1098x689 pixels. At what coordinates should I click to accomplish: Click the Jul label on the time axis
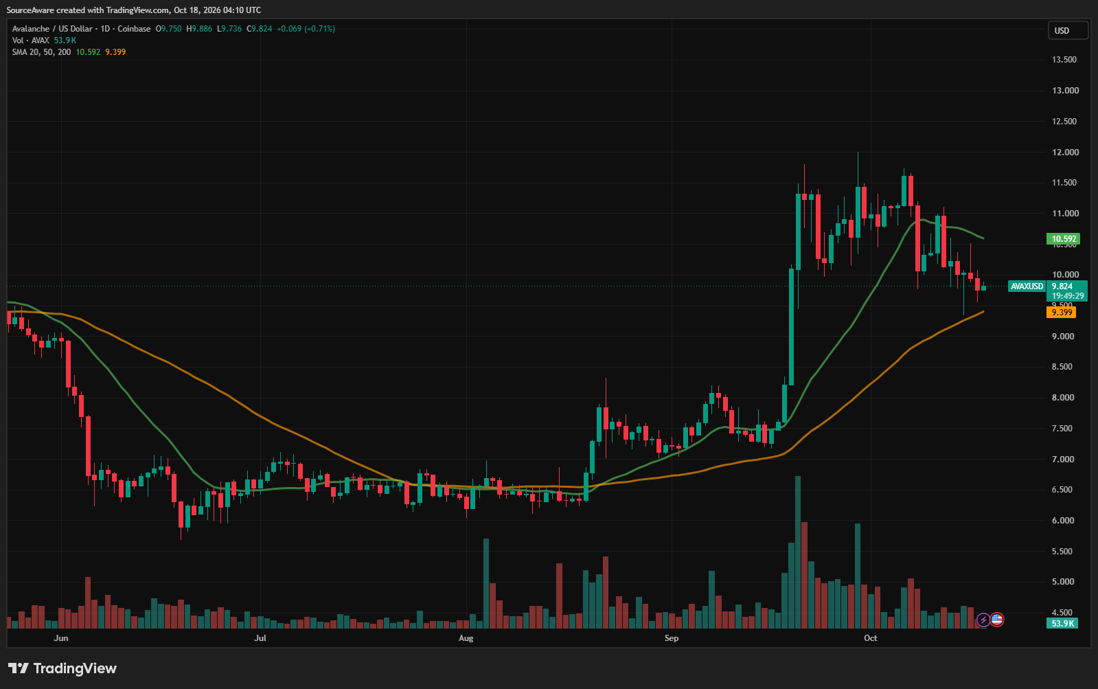pos(260,638)
